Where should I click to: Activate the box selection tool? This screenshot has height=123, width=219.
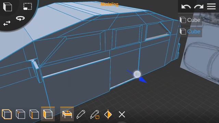pyautogui.click(x=28, y=6)
